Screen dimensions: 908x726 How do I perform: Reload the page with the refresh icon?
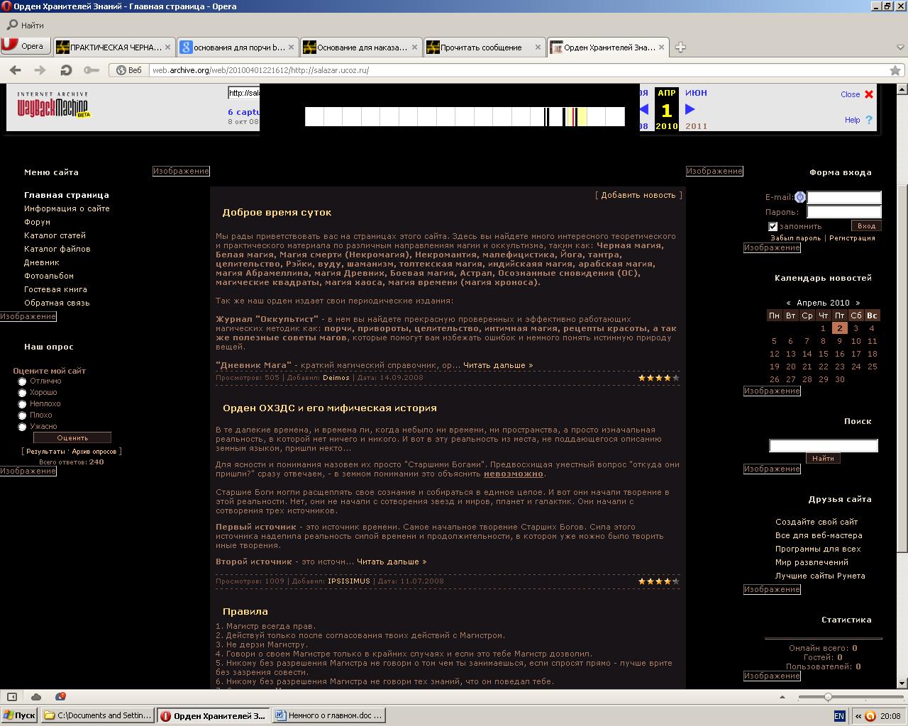(x=66, y=70)
